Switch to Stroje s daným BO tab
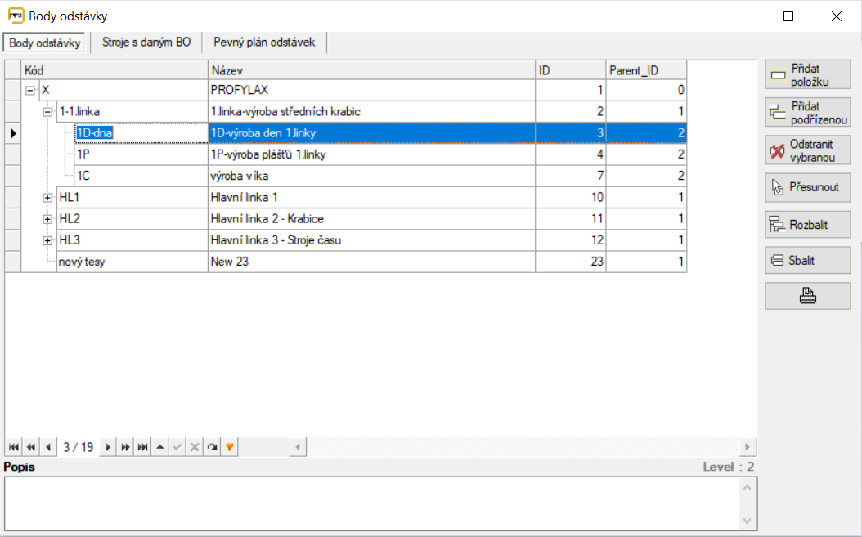 (146, 42)
